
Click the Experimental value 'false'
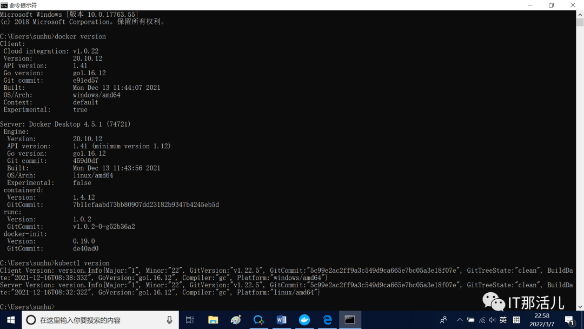[x=82, y=182]
